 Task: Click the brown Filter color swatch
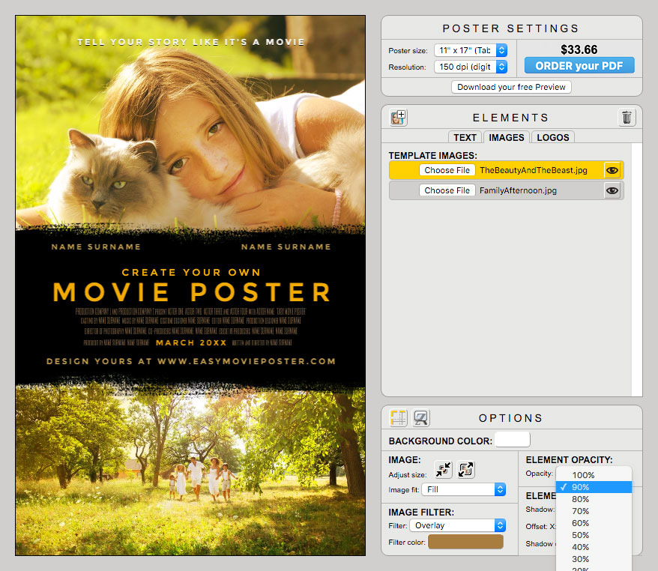pos(465,542)
